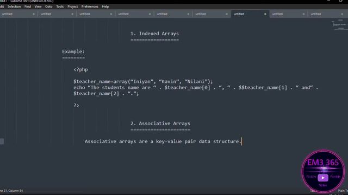Open the View menu
348x195 pixels.
tap(38, 6)
